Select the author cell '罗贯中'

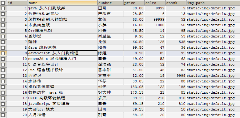click(110, 76)
